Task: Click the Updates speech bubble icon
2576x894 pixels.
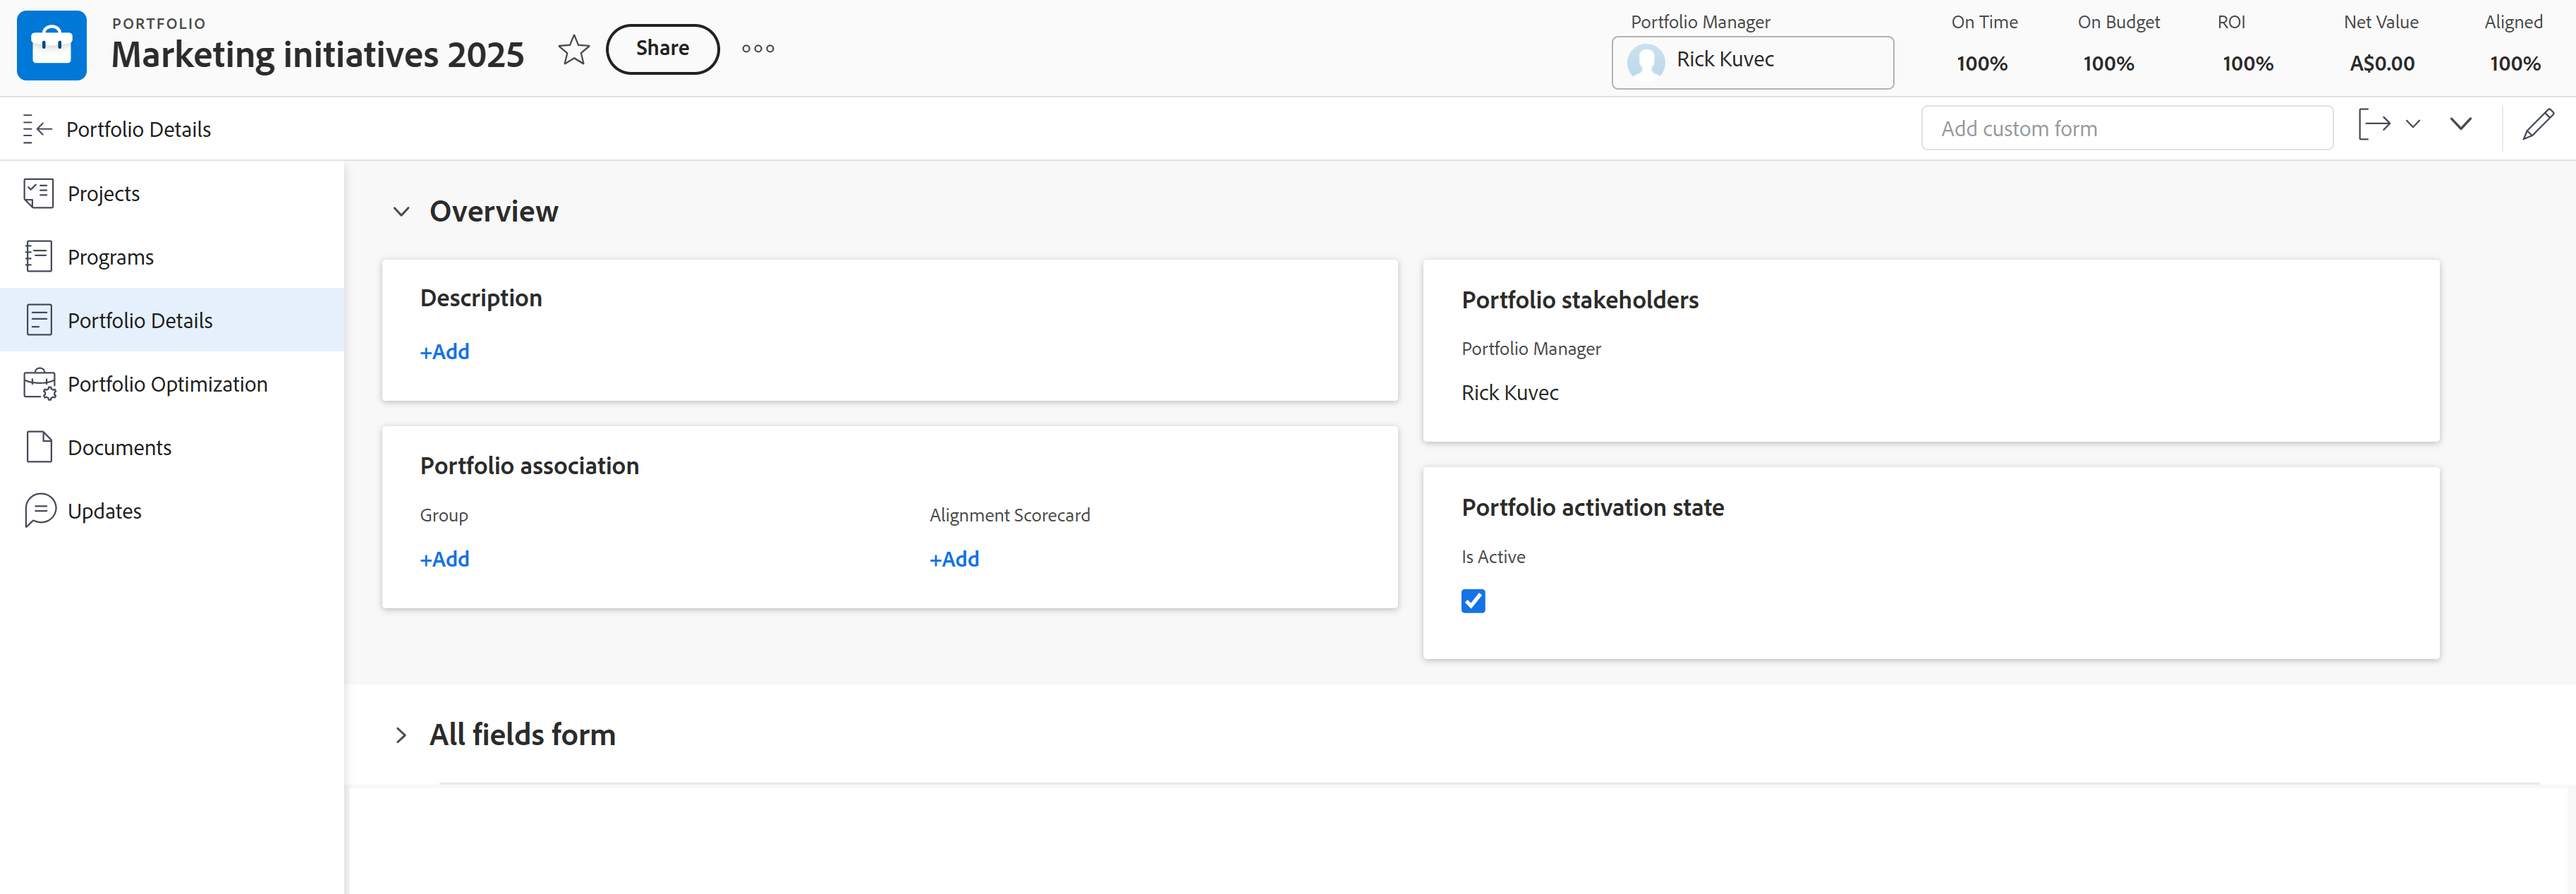Action: (39, 511)
